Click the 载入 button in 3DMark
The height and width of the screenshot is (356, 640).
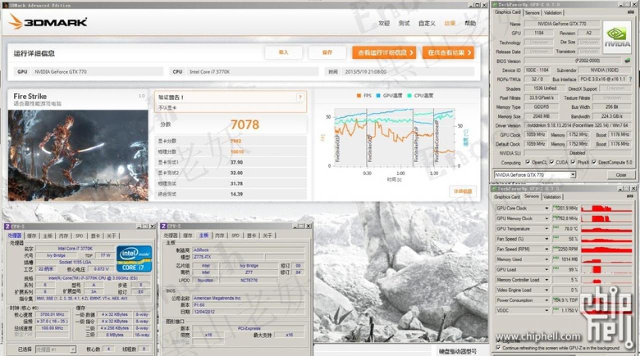283,52
